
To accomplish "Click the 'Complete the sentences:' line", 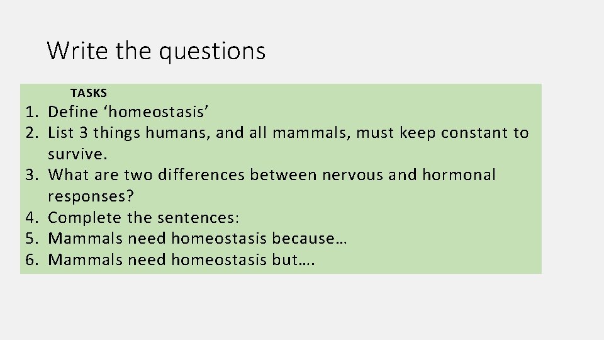I will (143, 218).
